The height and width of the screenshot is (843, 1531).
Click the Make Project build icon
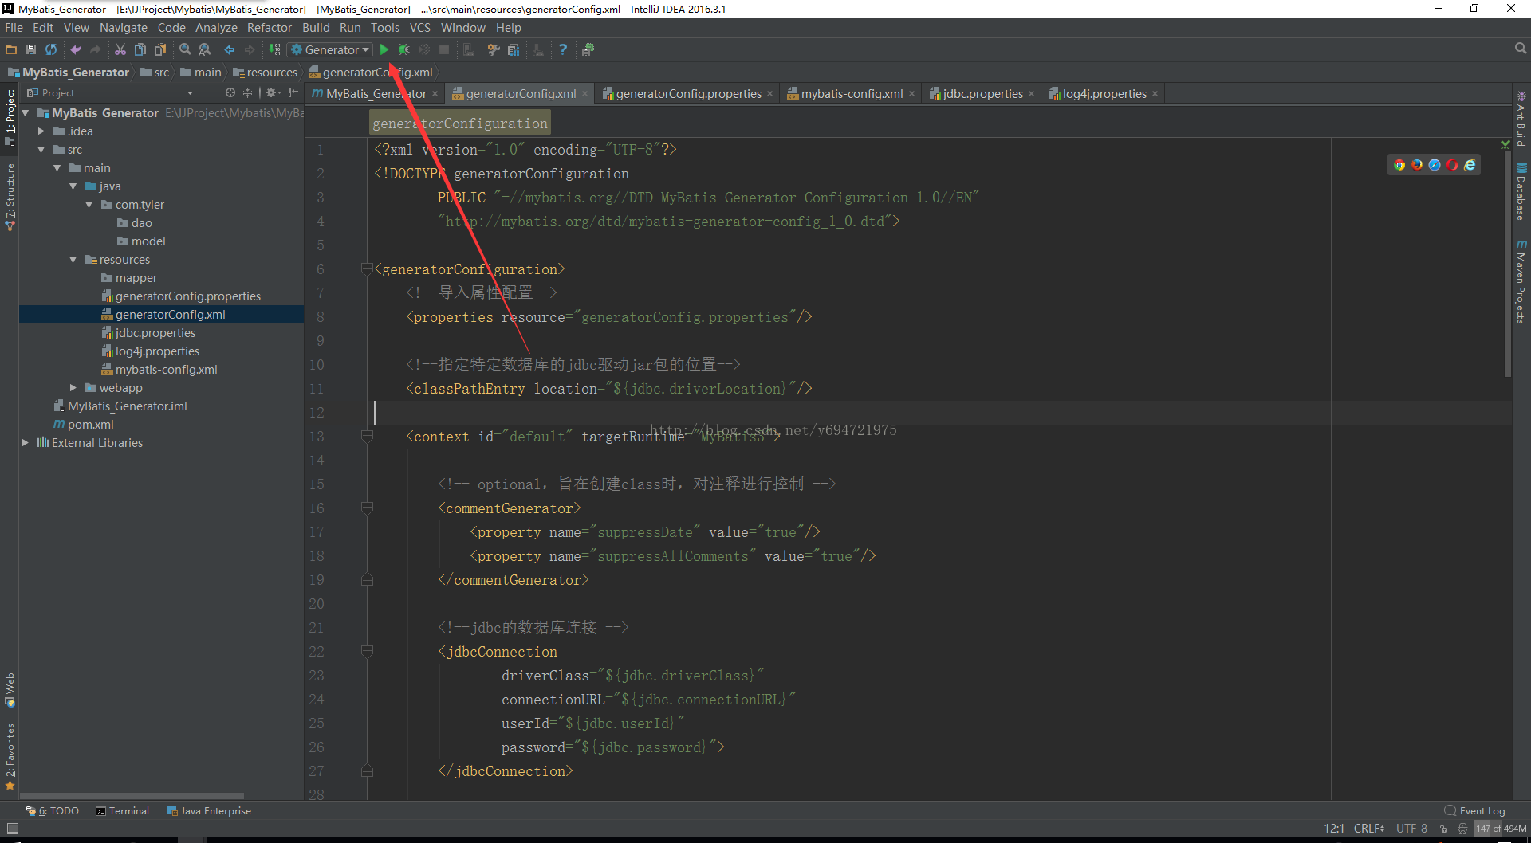274,49
